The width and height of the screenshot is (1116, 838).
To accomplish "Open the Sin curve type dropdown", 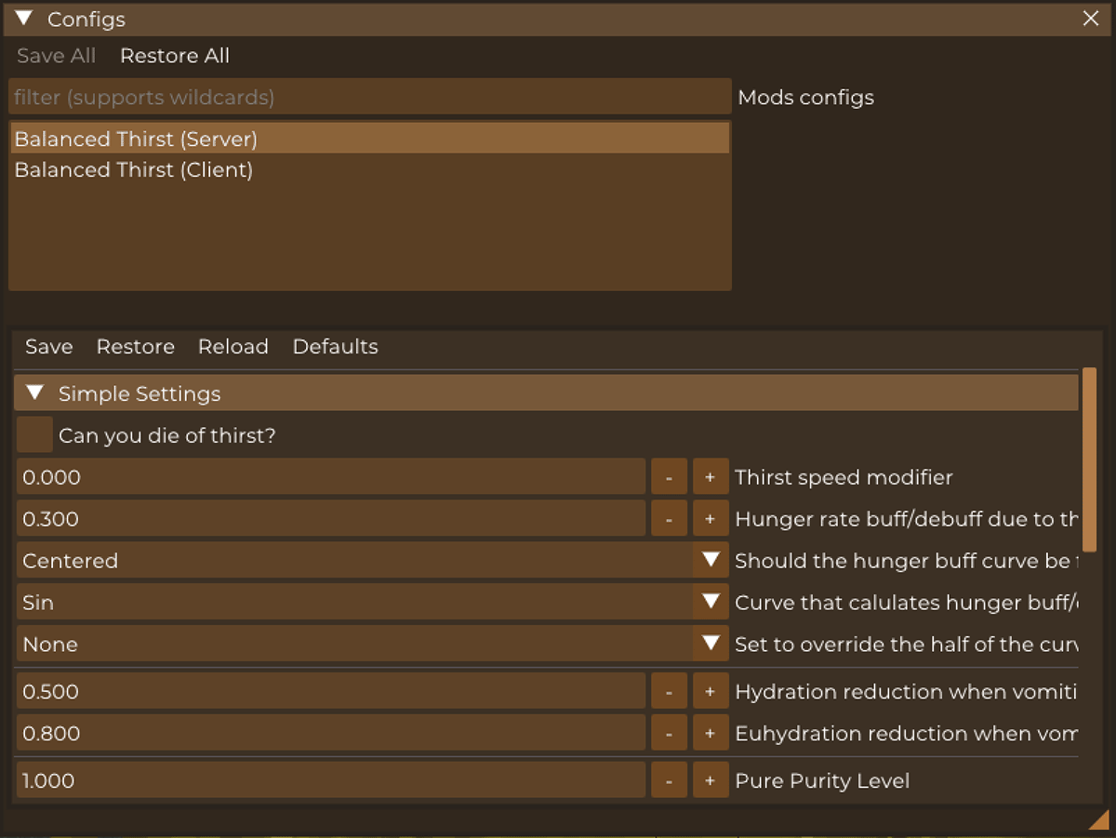I will point(711,603).
